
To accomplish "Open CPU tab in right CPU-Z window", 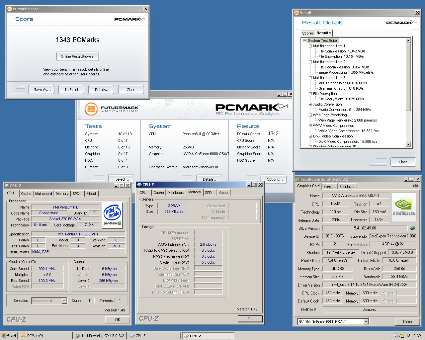I will (x=143, y=193).
